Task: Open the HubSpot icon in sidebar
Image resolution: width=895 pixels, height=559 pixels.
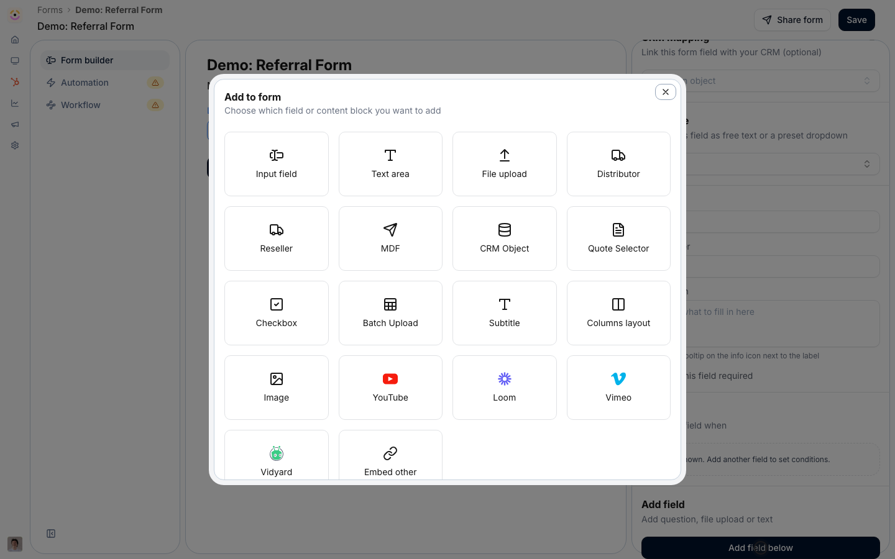Action: pyautogui.click(x=15, y=82)
